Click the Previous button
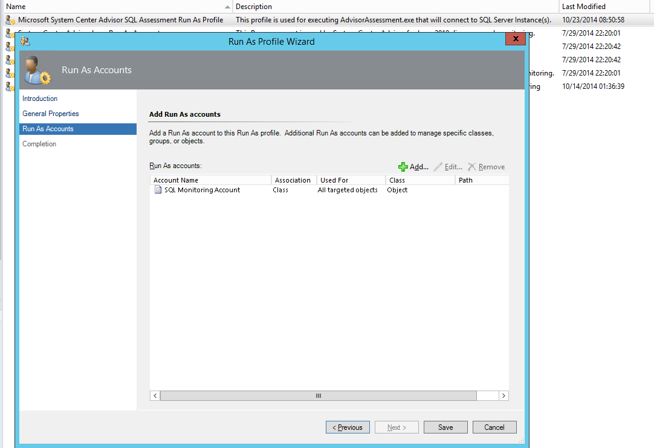 click(x=348, y=427)
